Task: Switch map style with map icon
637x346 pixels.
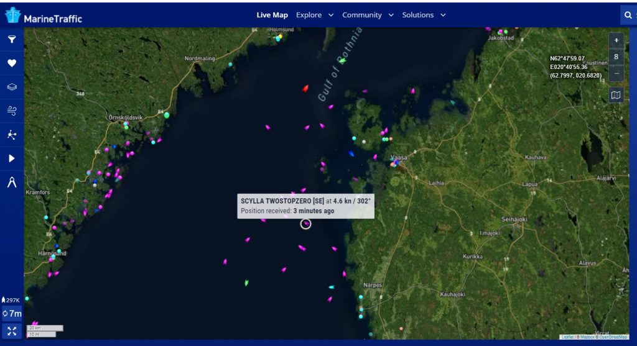Action: tap(616, 95)
